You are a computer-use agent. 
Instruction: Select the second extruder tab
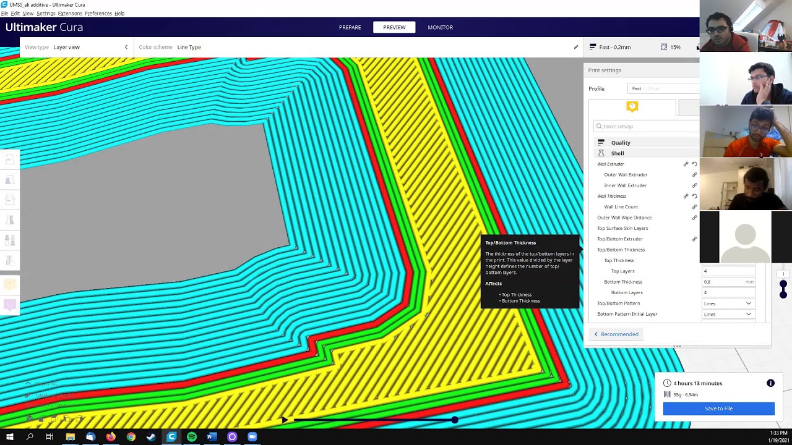pos(689,107)
